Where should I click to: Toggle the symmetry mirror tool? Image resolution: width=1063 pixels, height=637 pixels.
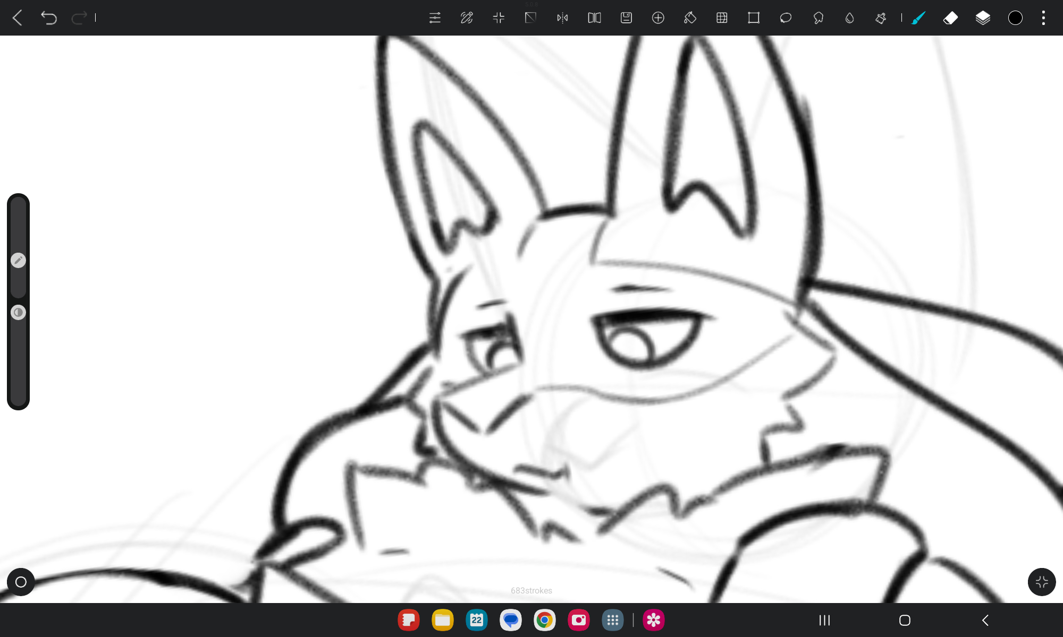click(562, 18)
